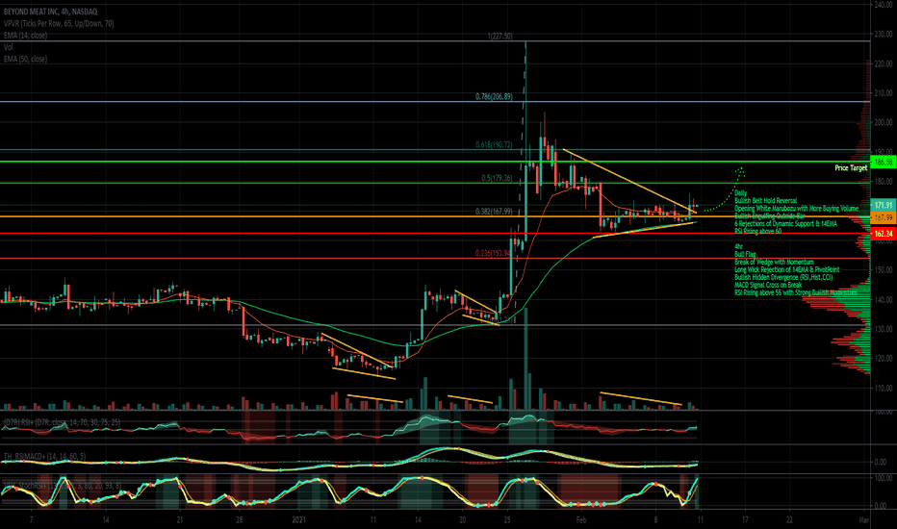Click the 120.00 price scale value
Viewport: 897px width, 529px height.
(884, 359)
